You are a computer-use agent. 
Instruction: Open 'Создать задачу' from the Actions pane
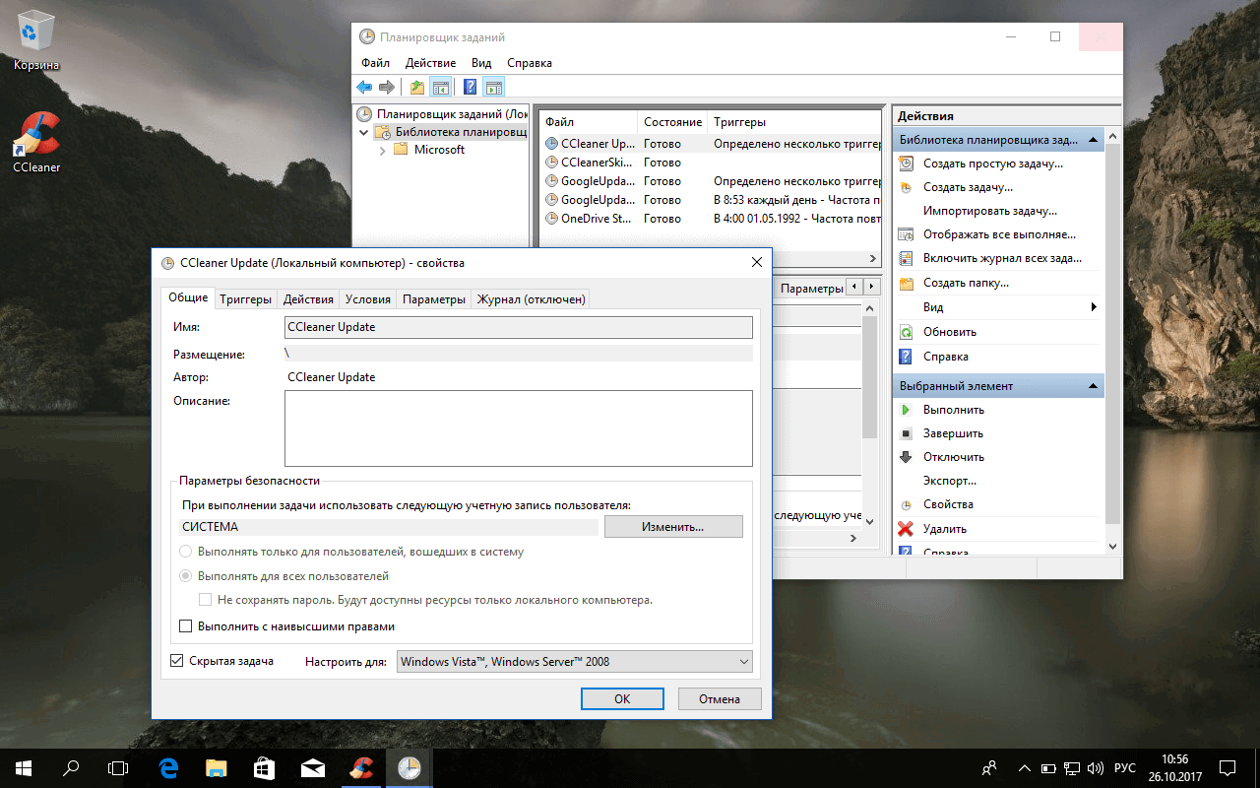(970, 186)
